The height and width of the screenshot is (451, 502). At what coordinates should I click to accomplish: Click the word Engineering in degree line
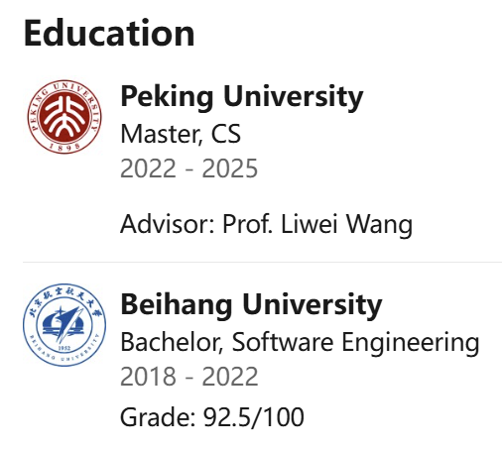click(411, 343)
